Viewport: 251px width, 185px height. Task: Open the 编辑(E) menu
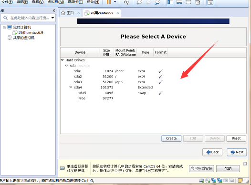[22, 2]
